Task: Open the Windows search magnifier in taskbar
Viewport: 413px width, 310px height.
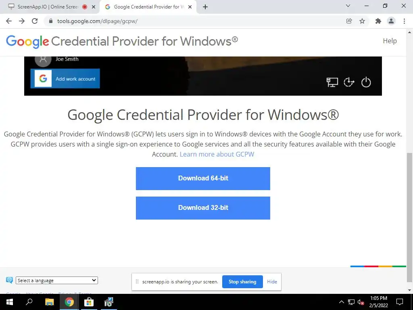Action: [29, 302]
